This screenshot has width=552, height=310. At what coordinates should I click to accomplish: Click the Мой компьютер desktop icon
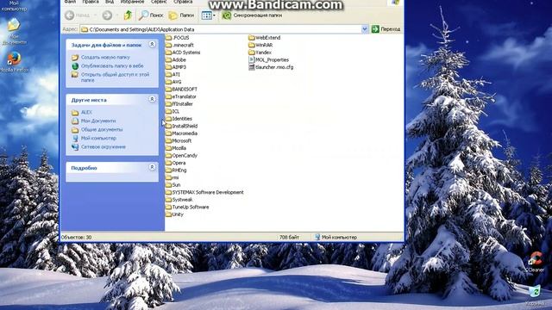pos(14,6)
